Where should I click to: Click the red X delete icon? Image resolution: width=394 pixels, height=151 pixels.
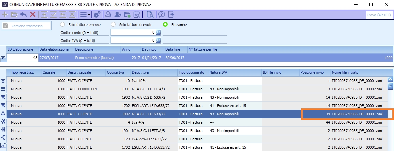click(x=33, y=15)
